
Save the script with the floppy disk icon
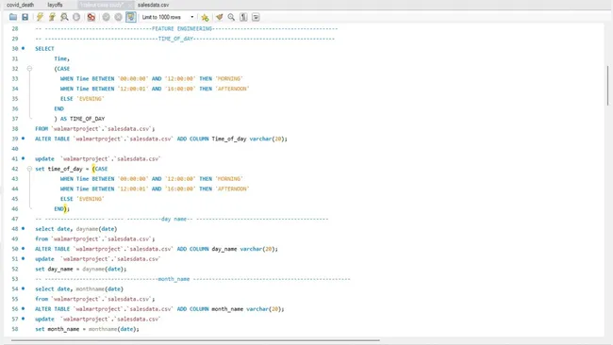25,17
